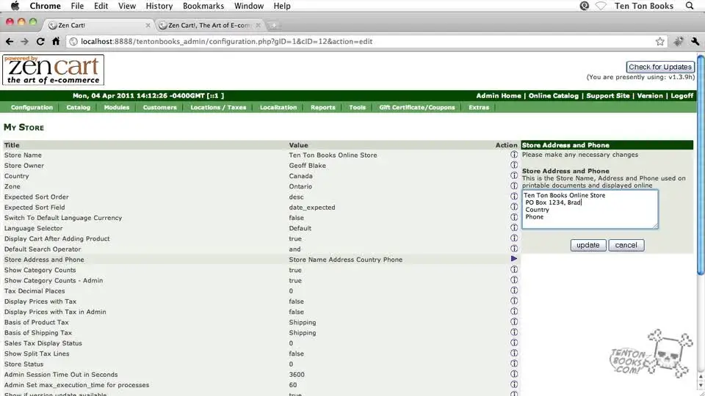Click the browser back arrow
Image resolution: width=705 pixels, height=396 pixels.
(x=10, y=41)
